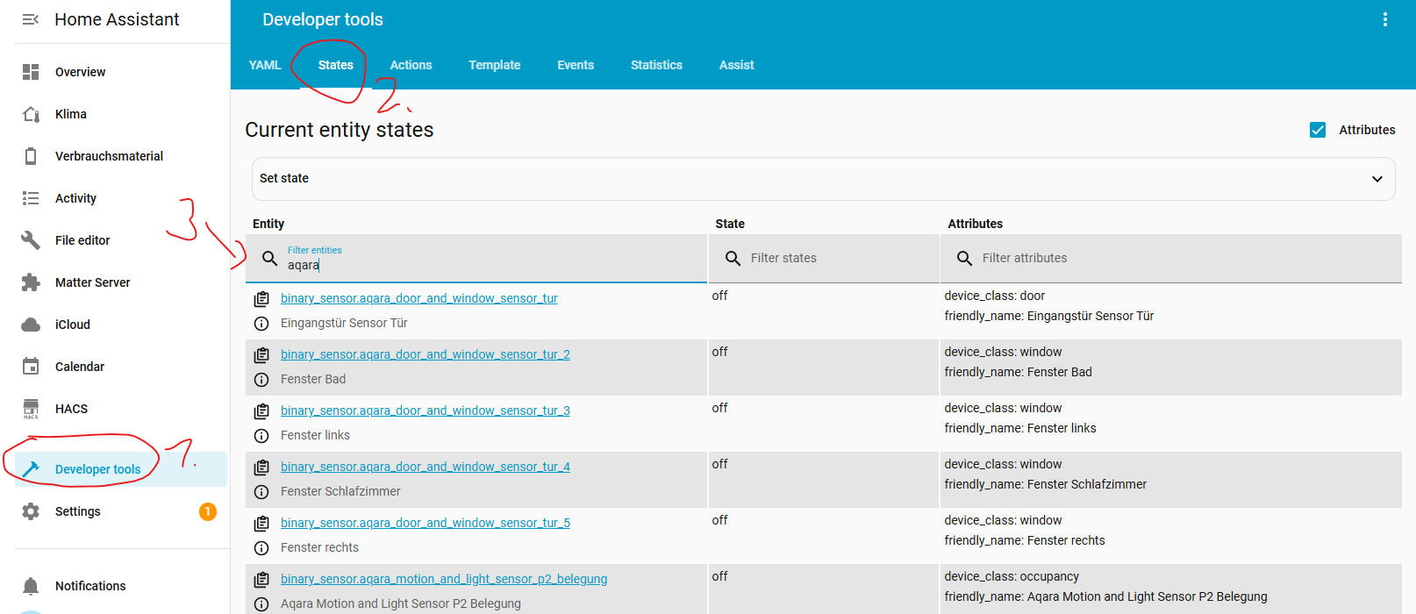The height and width of the screenshot is (614, 1416).
Task: Select the Calendar item in sidebar
Action: click(80, 367)
